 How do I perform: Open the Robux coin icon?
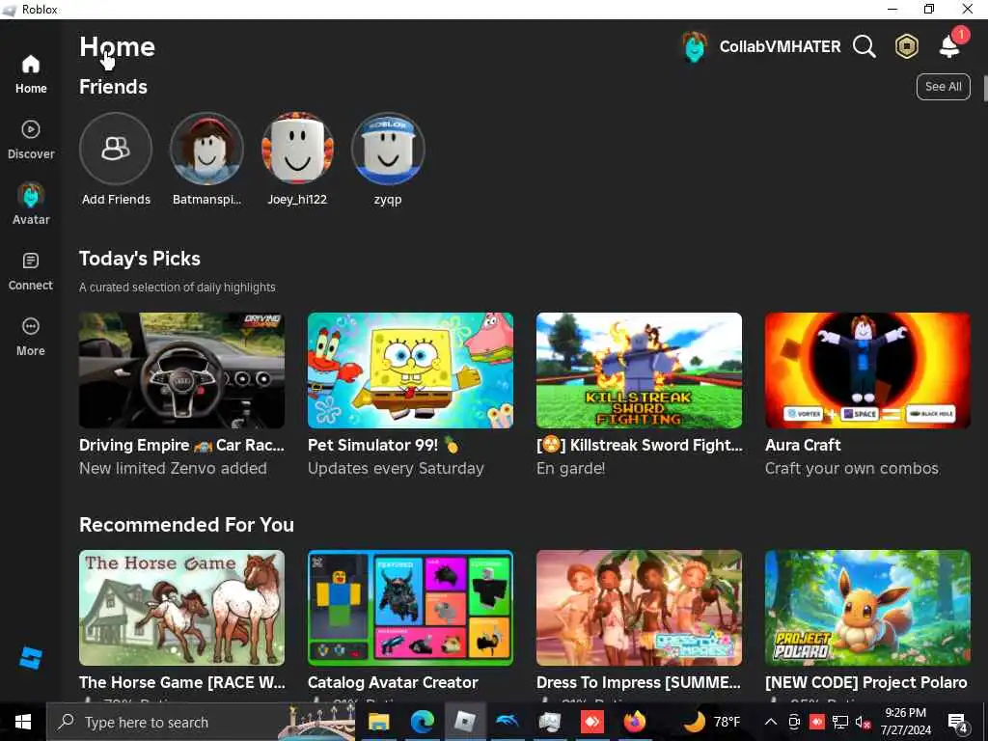(x=907, y=46)
